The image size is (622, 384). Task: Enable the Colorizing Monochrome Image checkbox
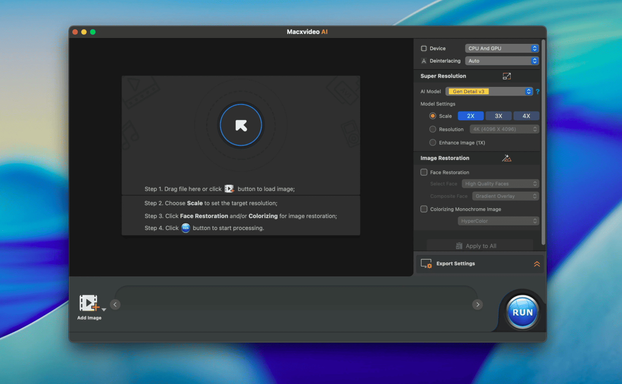(424, 209)
